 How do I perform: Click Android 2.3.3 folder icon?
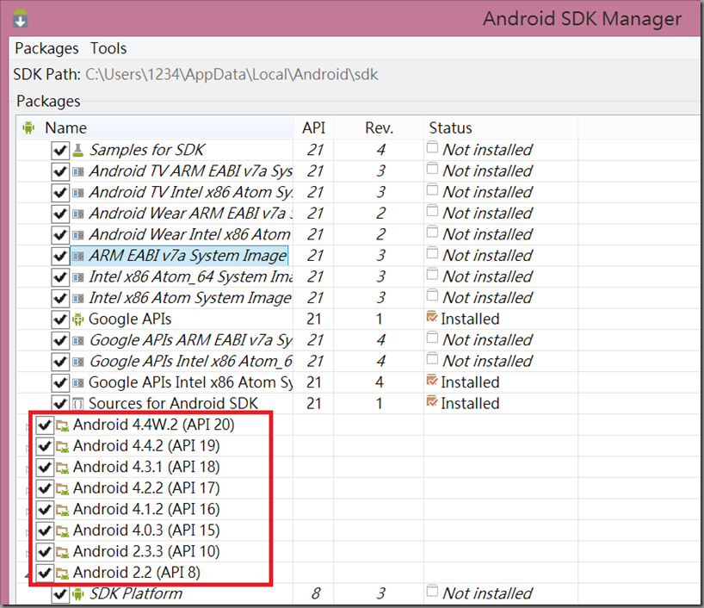(63, 552)
